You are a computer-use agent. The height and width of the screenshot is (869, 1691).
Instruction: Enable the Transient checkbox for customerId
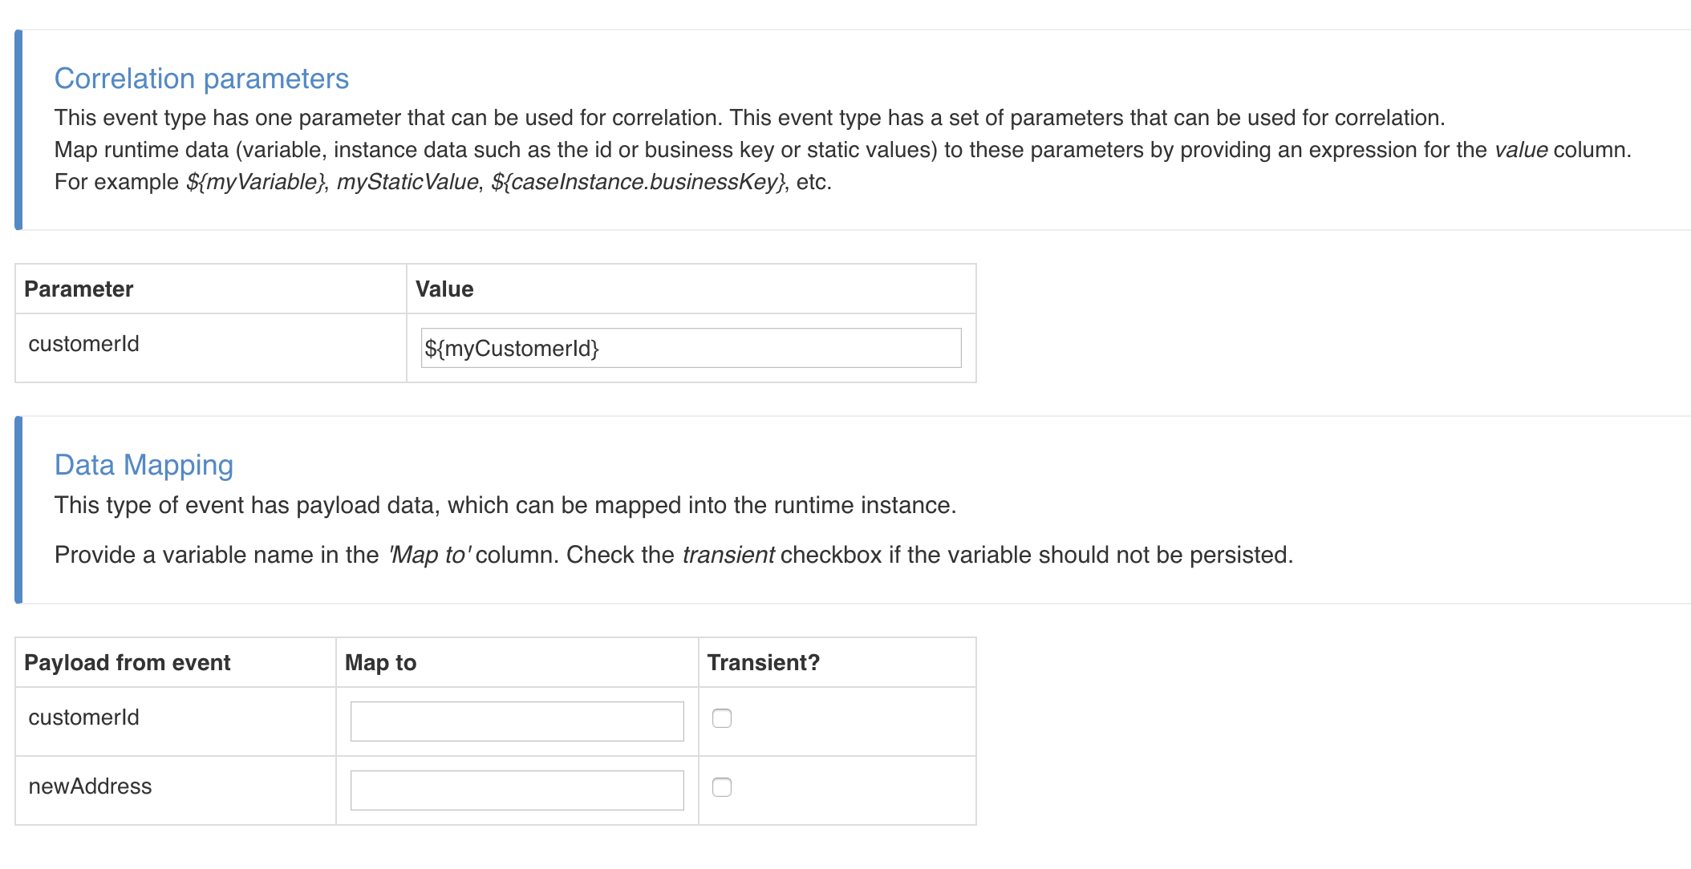pos(723,719)
